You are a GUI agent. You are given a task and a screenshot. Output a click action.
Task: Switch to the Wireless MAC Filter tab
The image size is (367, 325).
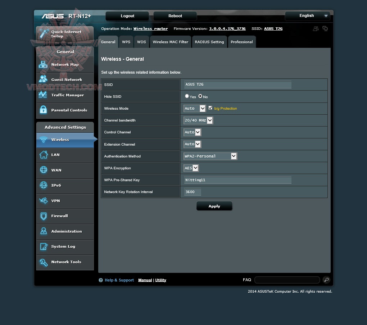[171, 42]
